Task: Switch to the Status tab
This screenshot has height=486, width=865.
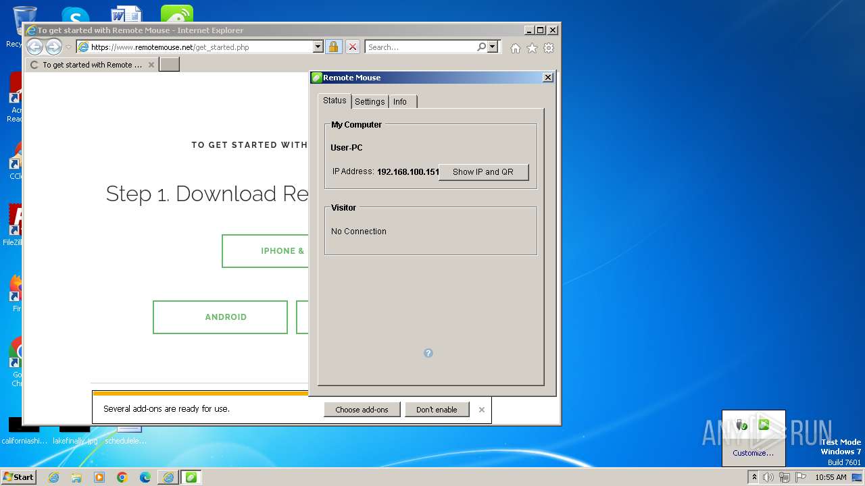Action: (x=335, y=101)
